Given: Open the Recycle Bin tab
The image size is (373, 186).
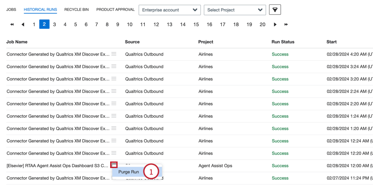Looking at the screenshot, I should pos(76,10).
